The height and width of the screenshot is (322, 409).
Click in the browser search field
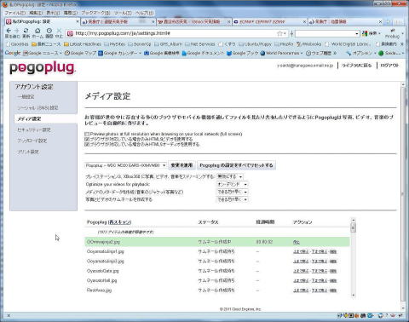tap(325, 34)
